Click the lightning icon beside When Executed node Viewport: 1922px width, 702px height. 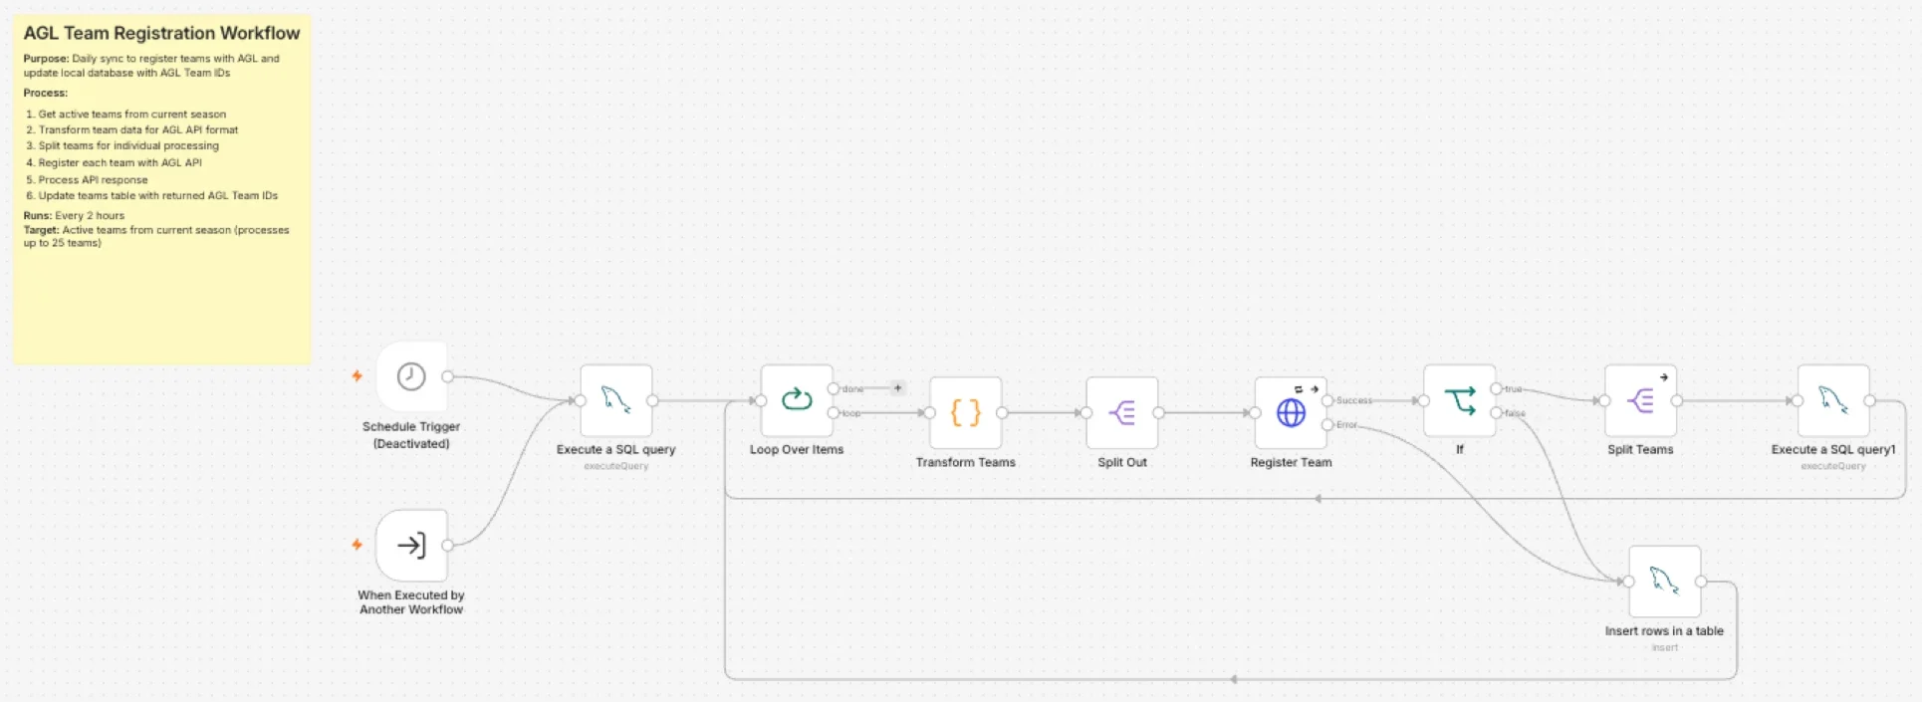click(357, 545)
